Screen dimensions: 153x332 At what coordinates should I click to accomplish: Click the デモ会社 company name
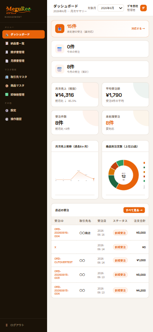133,6
